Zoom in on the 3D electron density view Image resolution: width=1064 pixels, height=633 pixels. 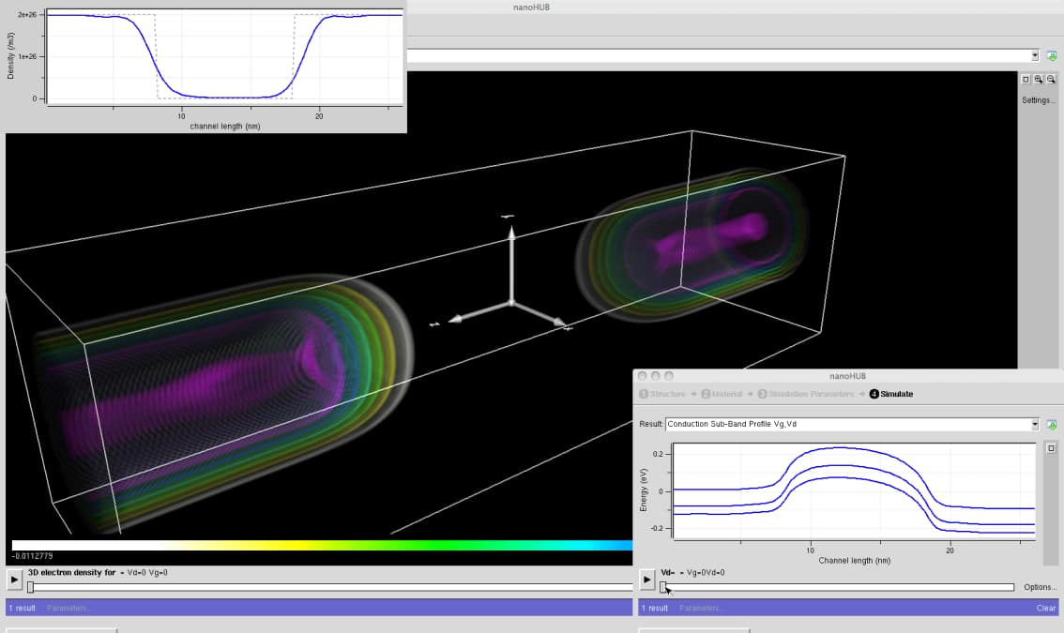(1039, 80)
